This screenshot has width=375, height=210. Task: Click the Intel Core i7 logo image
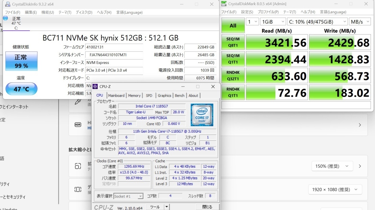click(x=202, y=115)
